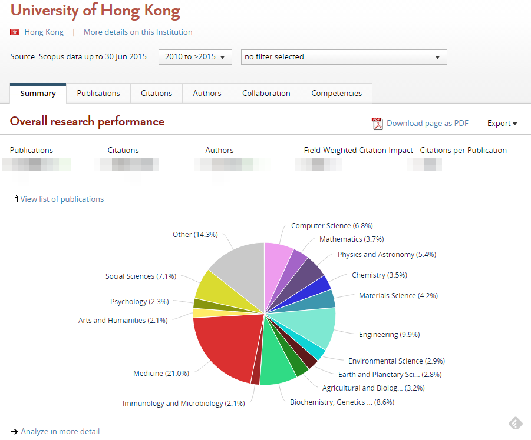Click the Hong Kong country link
Screen dimensions: 531x440
click(44, 32)
